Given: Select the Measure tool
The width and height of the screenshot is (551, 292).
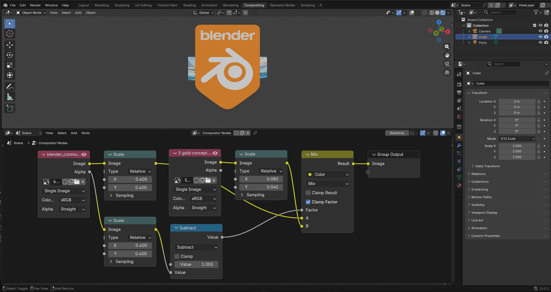Looking at the screenshot, I should click(x=10, y=97).
